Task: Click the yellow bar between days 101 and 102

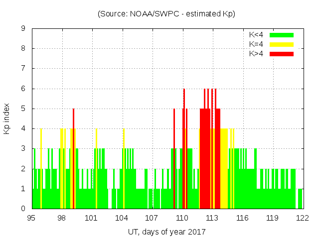Action: (96, 169)
